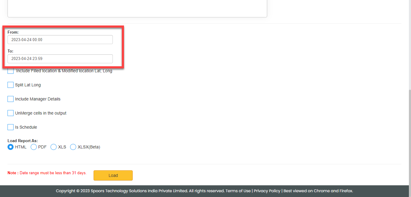Open the Privacy Policy link
The image size is (411, 197).
coord(267,191)
